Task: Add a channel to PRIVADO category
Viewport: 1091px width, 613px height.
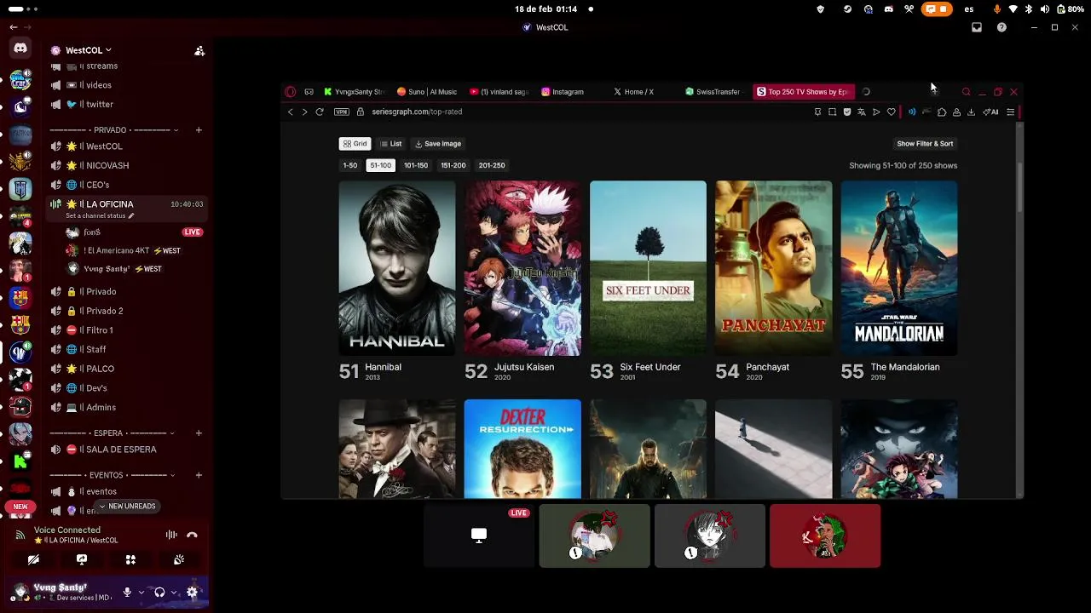Action: tap(199, 130)
